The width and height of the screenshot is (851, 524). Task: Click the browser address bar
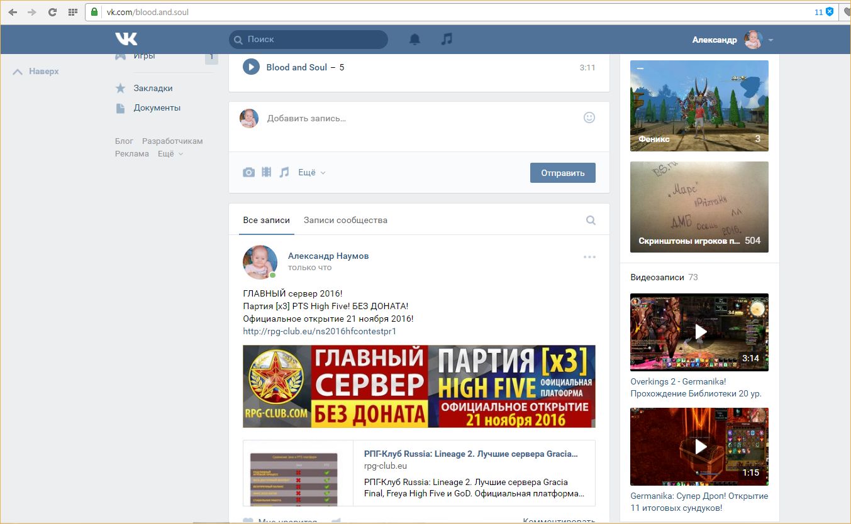462,12
